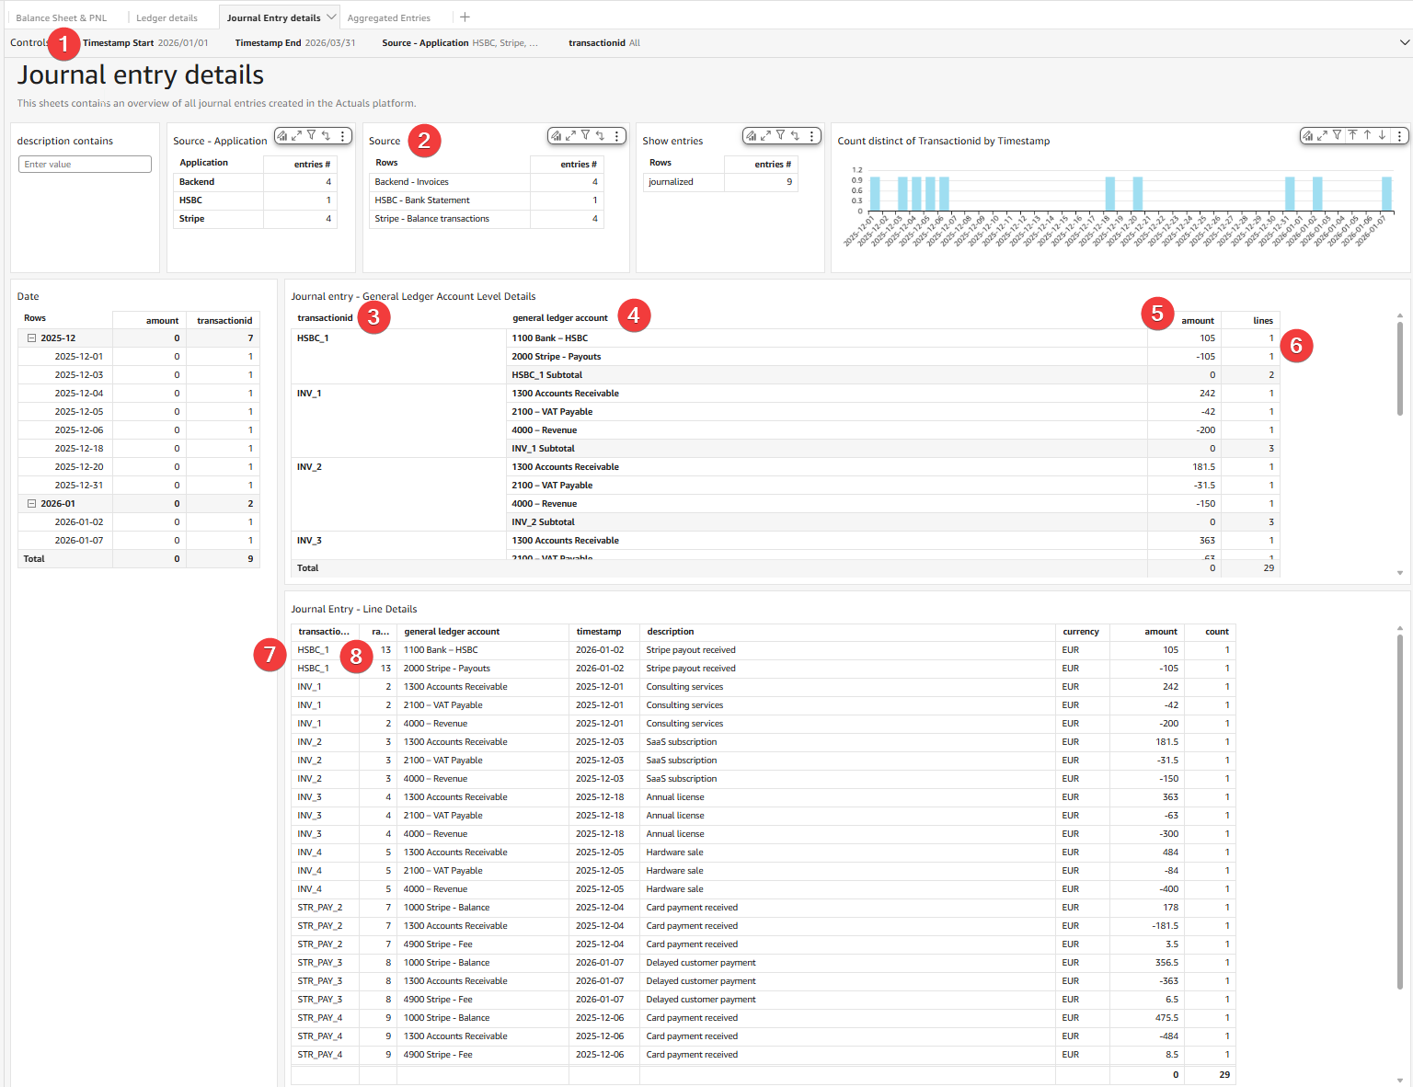The width and height of the screenshot is (1413, 1087).
Task: Open Source - Application filter control
Action: pos(460,42)
